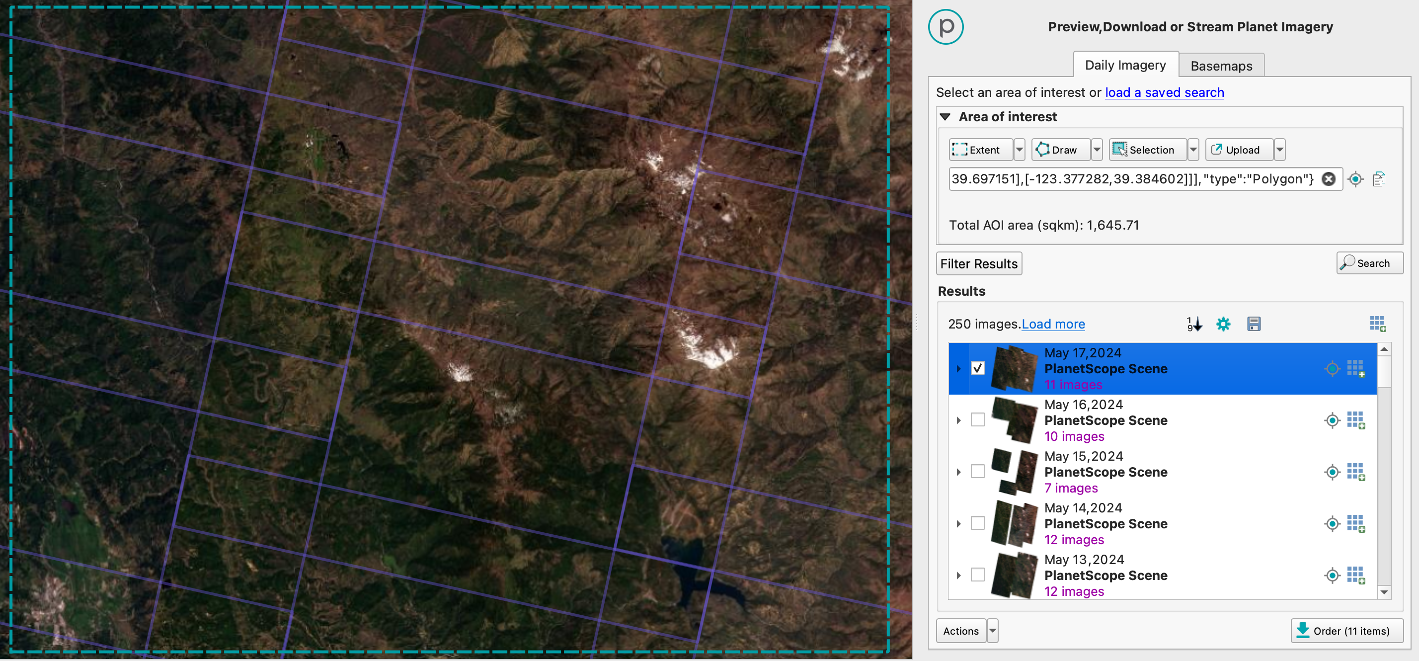Add May 13,2024 preview layer grid icon
The image size is (1419, 661).
point(1355,575)
